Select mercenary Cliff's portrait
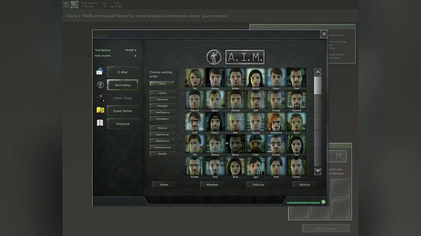 [x=195, y=122]
